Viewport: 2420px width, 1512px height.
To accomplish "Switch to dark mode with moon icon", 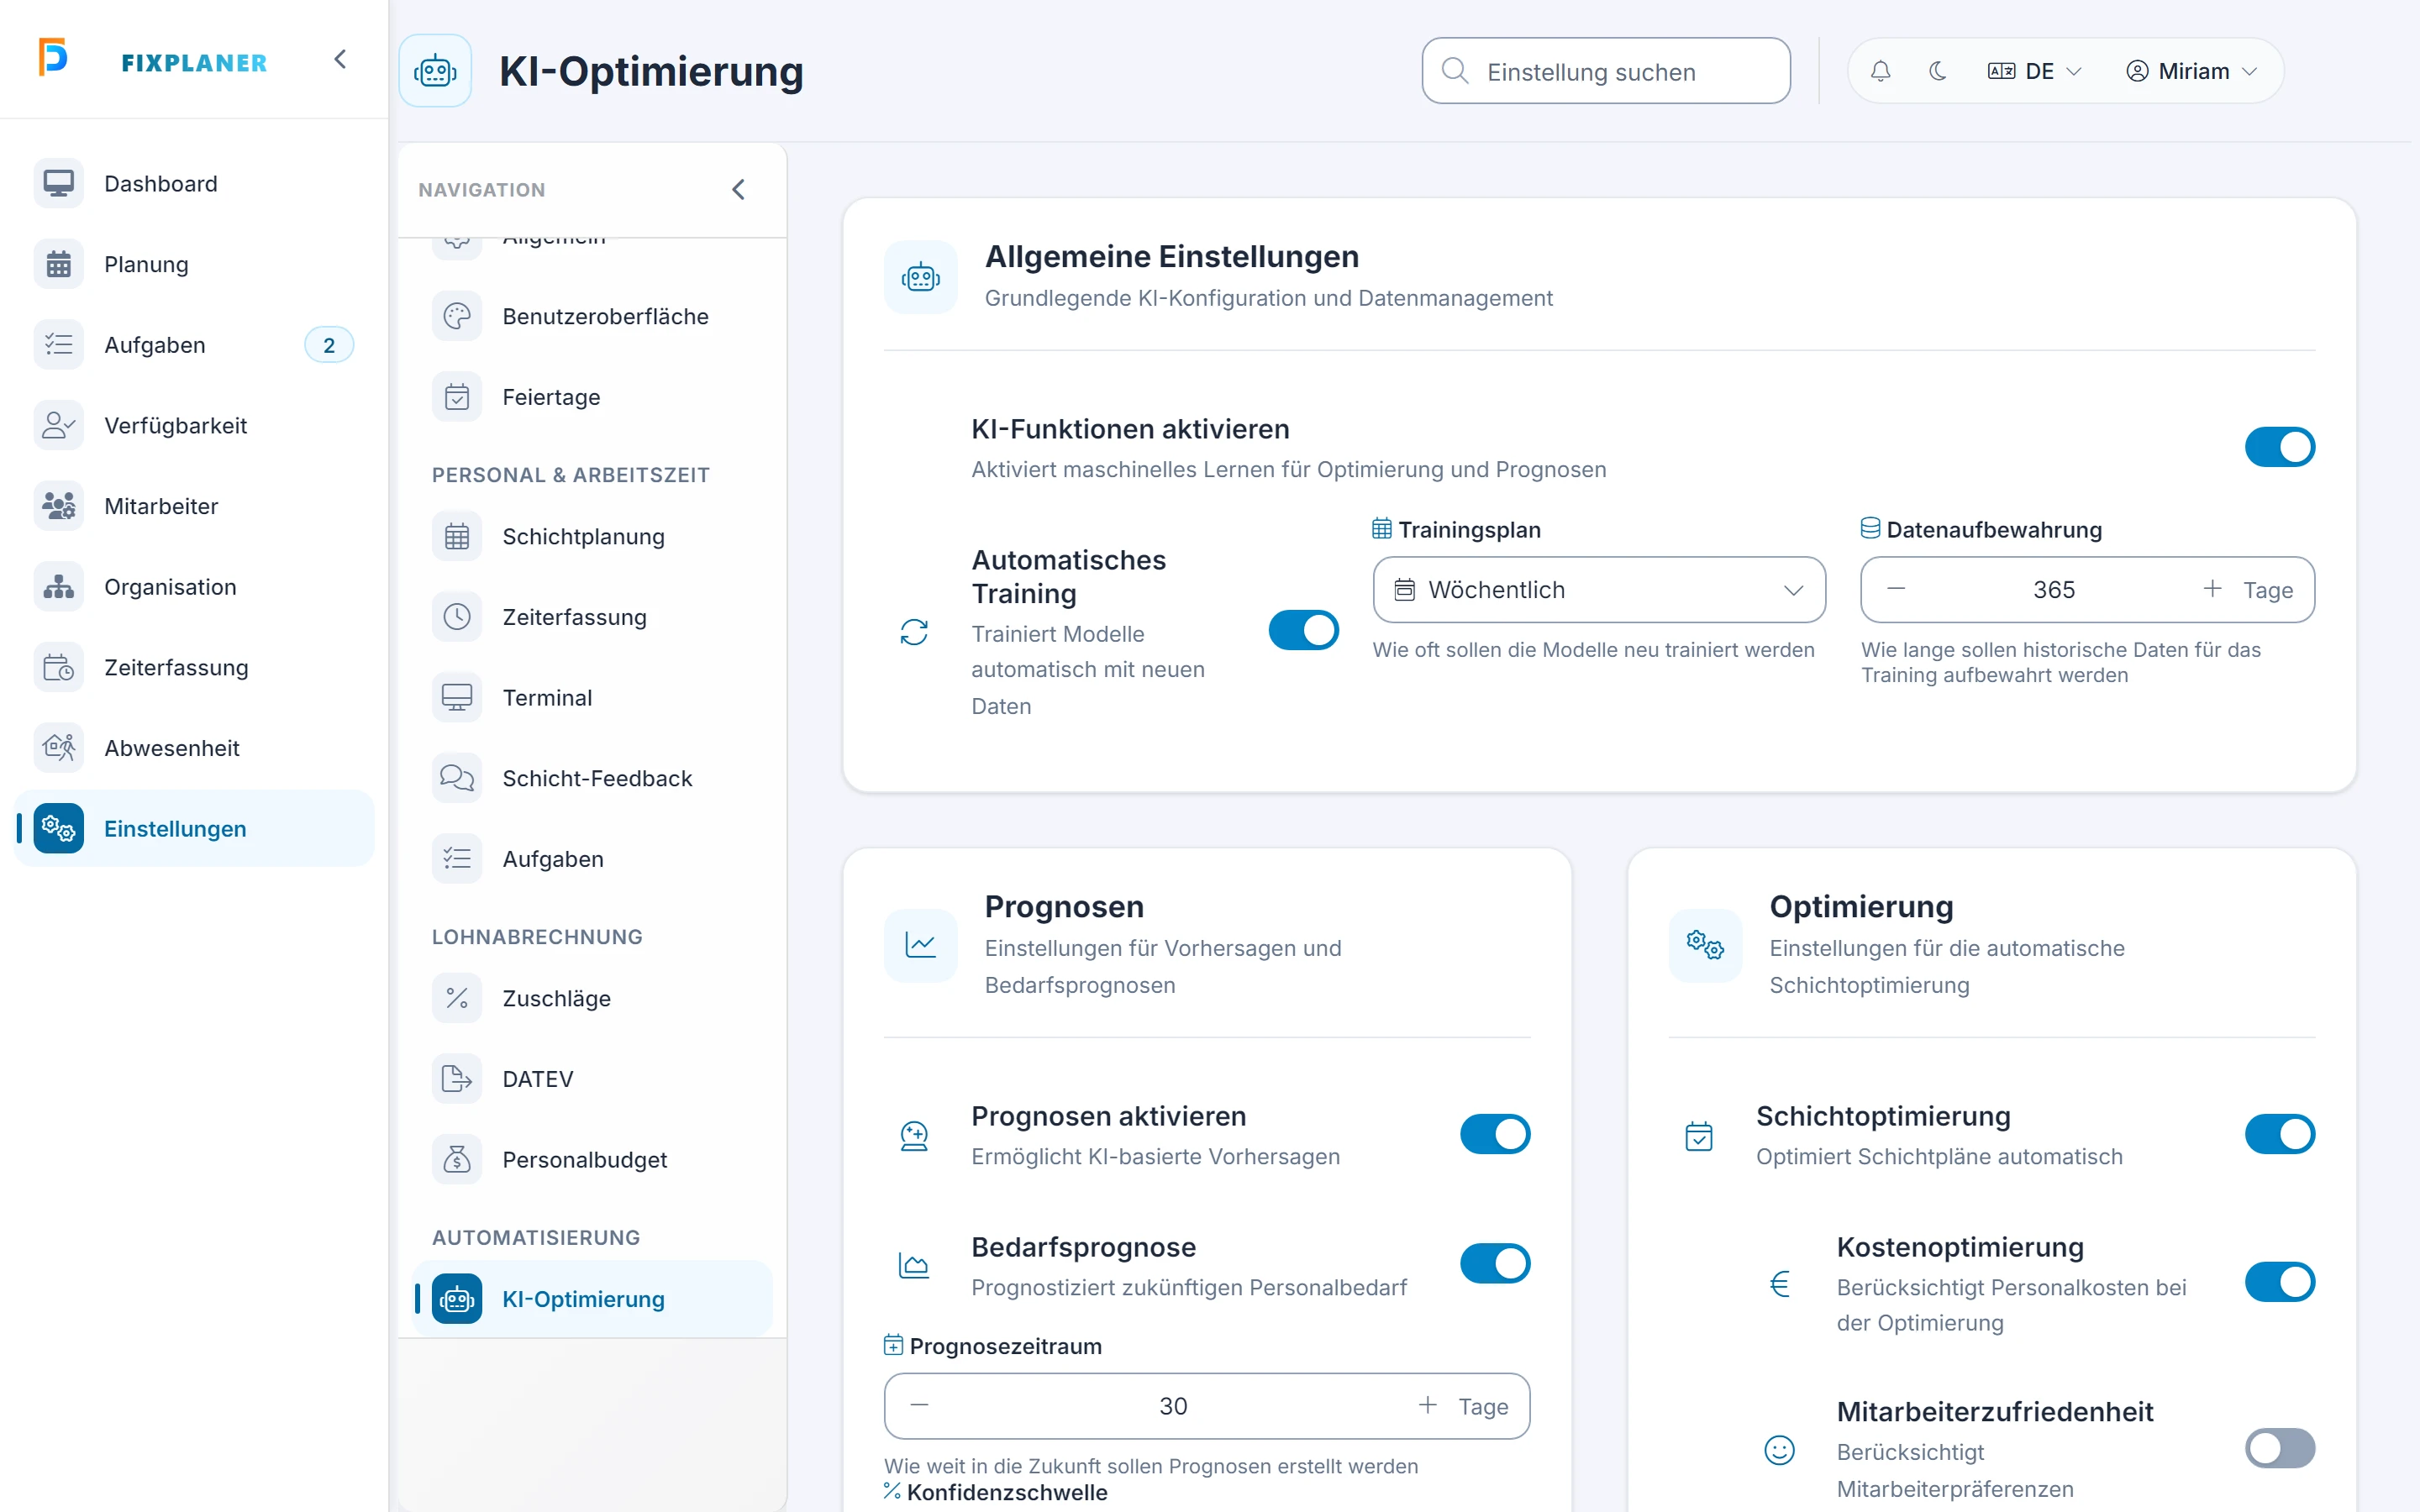I will (x=1937, y=71).
